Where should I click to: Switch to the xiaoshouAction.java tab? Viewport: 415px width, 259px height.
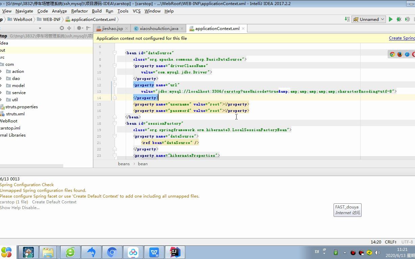pyautogui.click(x=158, y=28)
